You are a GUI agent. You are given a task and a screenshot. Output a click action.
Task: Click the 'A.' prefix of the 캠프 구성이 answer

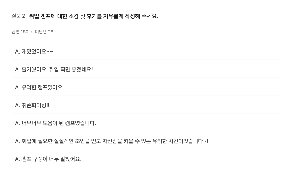pyautogui.click(x=18, y=159)
